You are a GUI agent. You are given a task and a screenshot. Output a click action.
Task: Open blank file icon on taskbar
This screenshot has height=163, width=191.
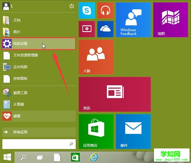[57, 157]
